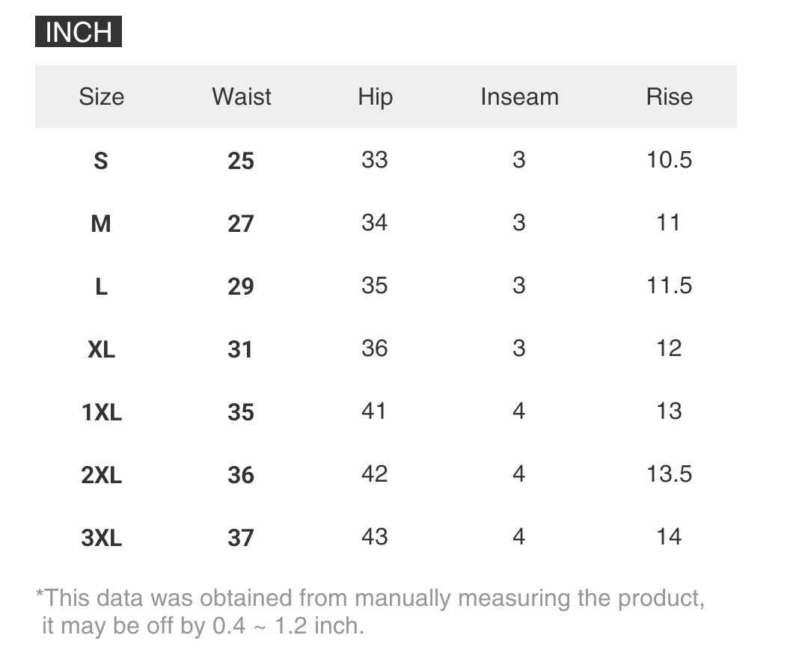Click the Inseam column header
808x650 pixels.
[x=519, y=96]
